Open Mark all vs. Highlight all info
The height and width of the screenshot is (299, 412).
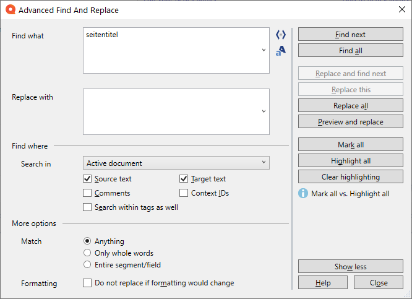point(350,194)
